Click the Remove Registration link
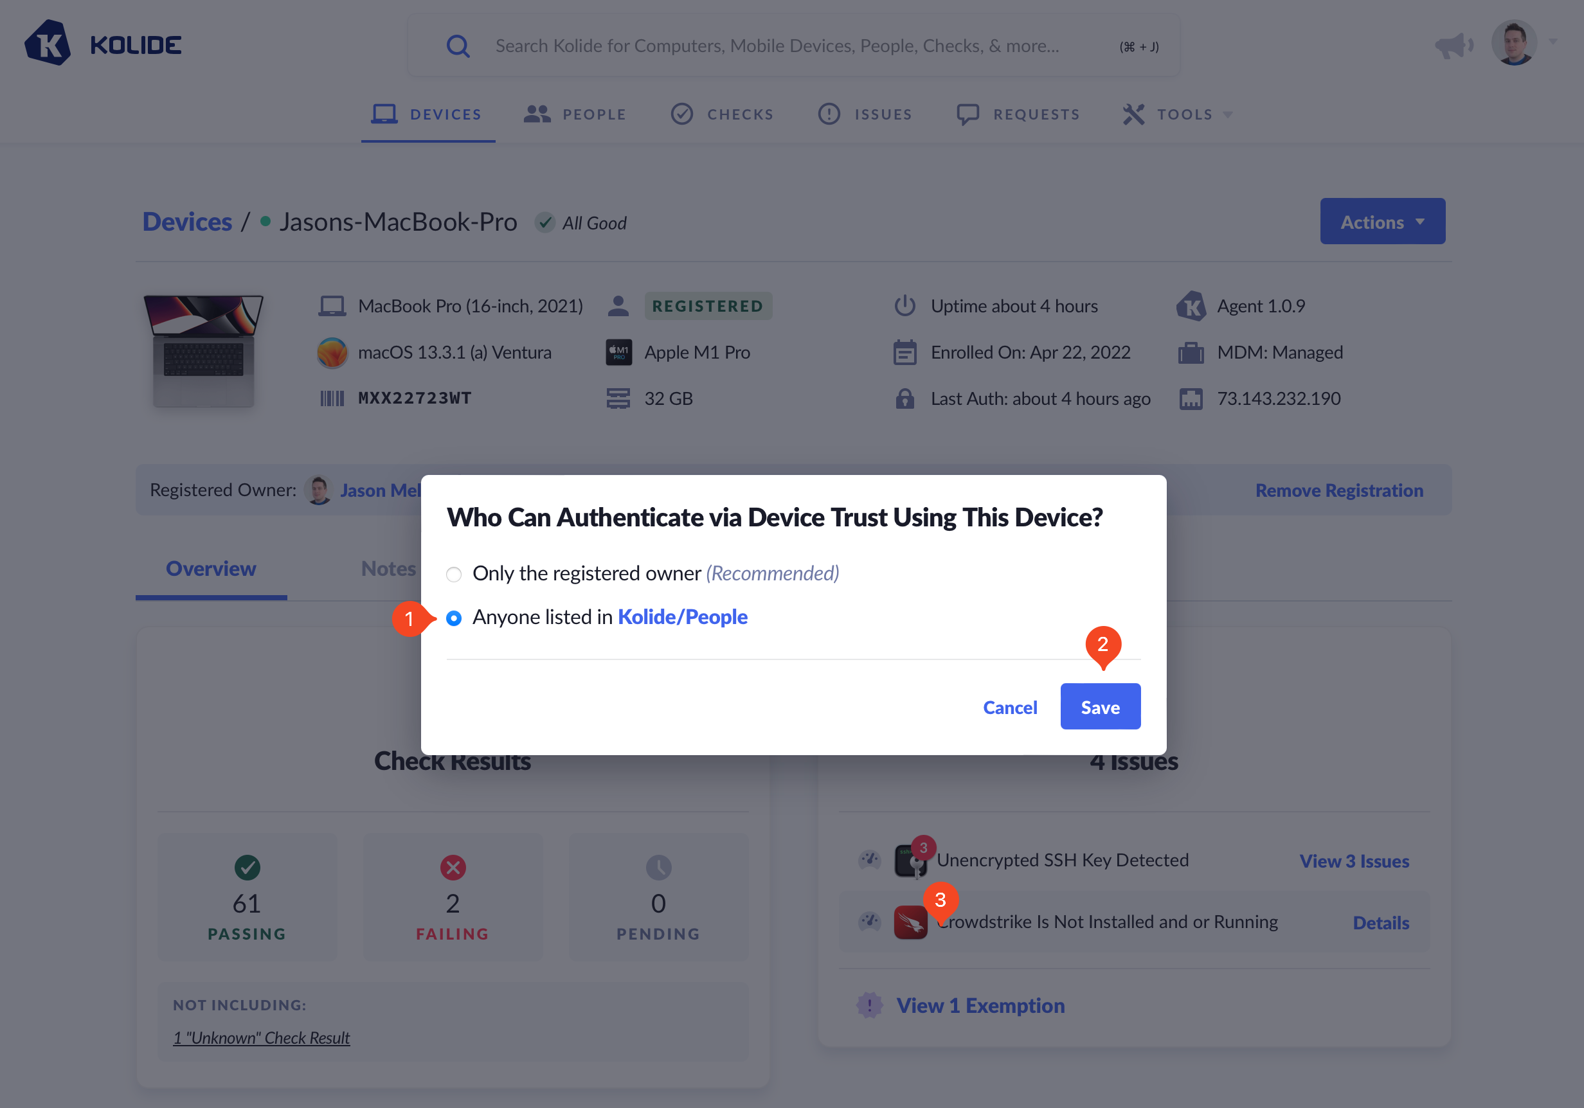 point(1339,490)
